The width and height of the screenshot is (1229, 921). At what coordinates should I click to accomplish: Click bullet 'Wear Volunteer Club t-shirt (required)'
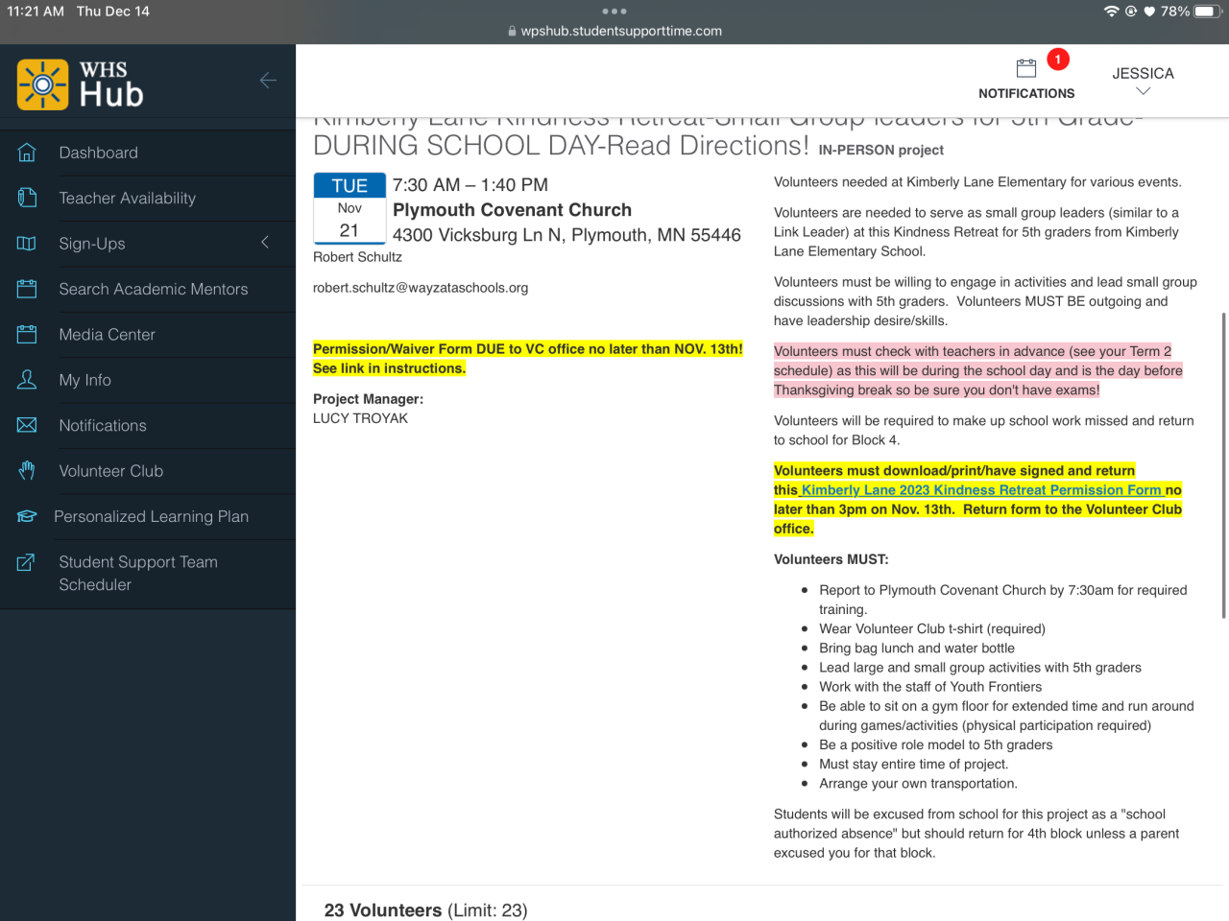(932, 629)
